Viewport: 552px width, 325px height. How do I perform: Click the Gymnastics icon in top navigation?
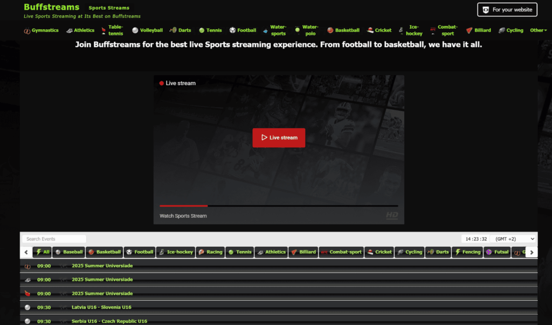[27, 31]
